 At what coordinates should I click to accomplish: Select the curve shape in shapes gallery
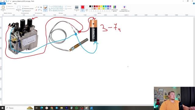[x=52, y=6]
